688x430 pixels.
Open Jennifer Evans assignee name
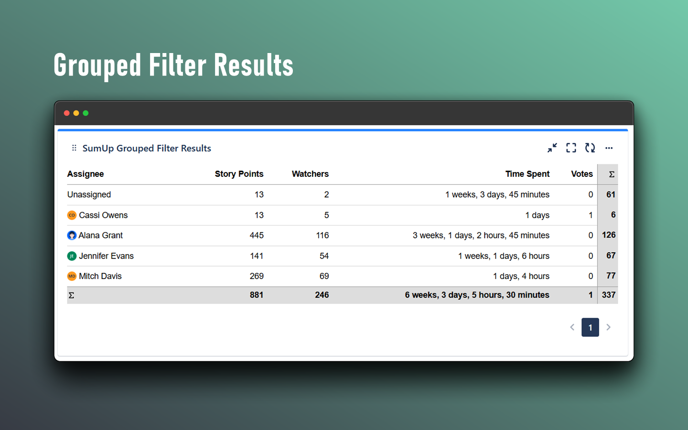click(x=106, y=256)
